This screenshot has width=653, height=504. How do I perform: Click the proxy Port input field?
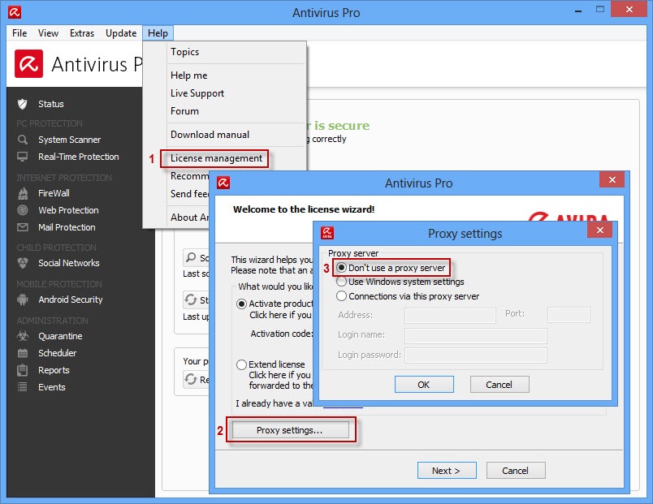pyautogui.click(x=569, y=315)
